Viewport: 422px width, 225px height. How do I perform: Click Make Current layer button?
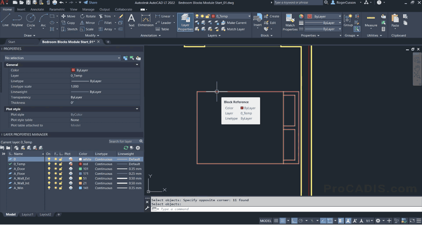tap(233, 23)
